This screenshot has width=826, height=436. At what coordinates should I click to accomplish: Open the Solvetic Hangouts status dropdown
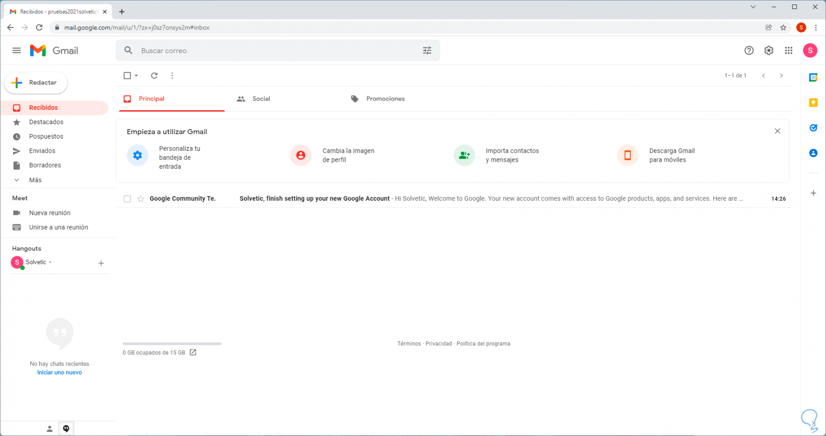point(50,262)
